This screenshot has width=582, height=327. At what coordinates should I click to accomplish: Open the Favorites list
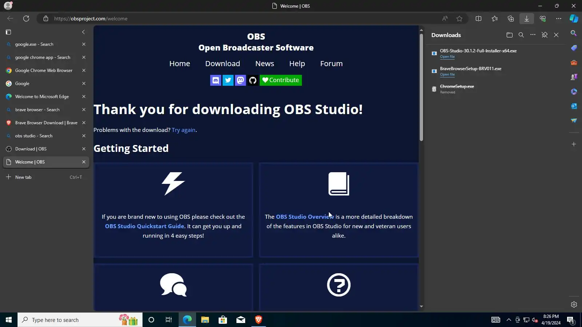495,19
